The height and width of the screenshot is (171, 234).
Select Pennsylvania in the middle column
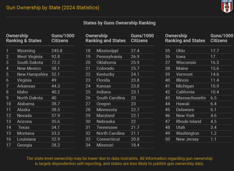[x=109, y=57]
